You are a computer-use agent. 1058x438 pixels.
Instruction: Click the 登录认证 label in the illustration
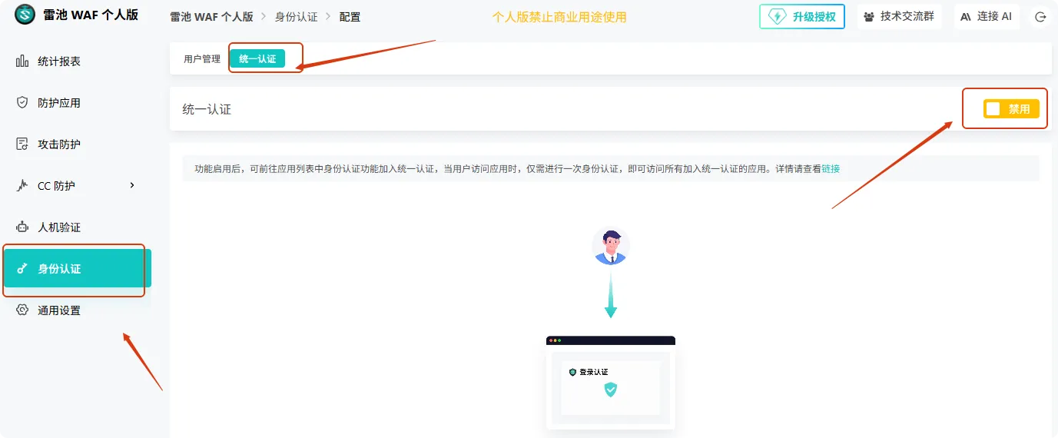click(x=593, y=372)
